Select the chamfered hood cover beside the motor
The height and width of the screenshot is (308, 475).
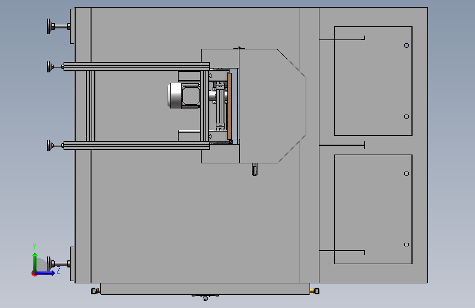coord(272,106)
